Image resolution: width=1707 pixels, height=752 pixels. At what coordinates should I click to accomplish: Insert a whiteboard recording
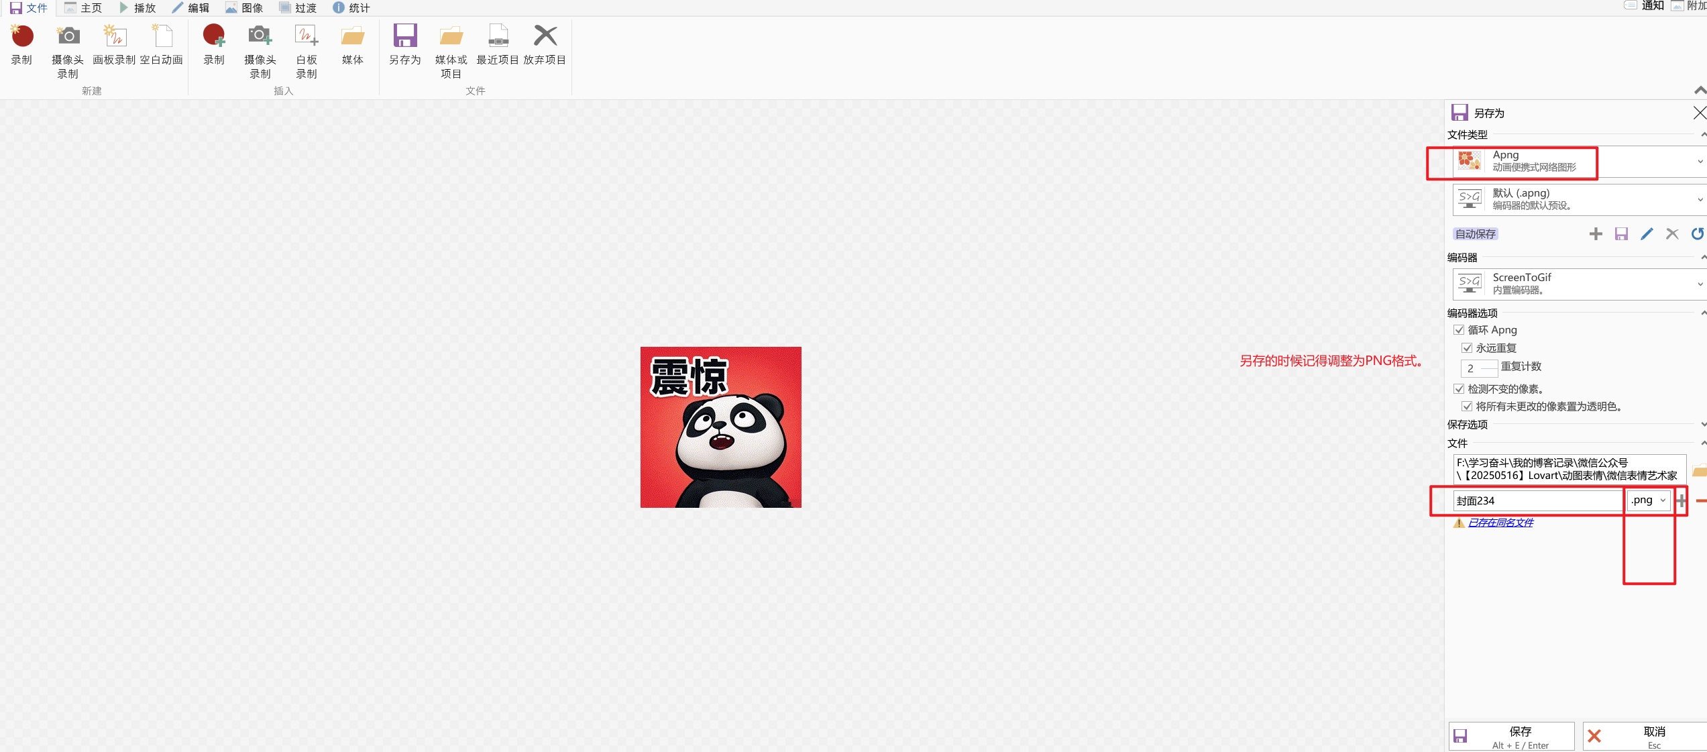coord(307,51)
